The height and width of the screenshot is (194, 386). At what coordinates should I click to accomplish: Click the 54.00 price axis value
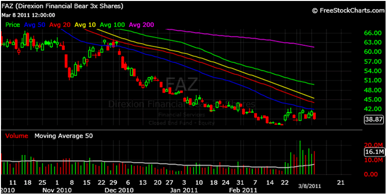tap(373, 71)
